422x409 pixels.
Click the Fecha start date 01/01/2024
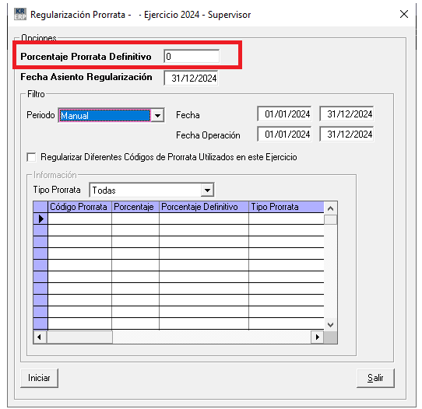pyautogui.click(x=284, y=114)
